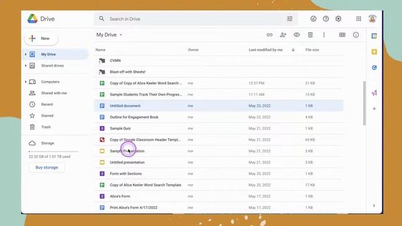Open the offline ready status icon
Viewport: 402px width, 226px height.
313,19
